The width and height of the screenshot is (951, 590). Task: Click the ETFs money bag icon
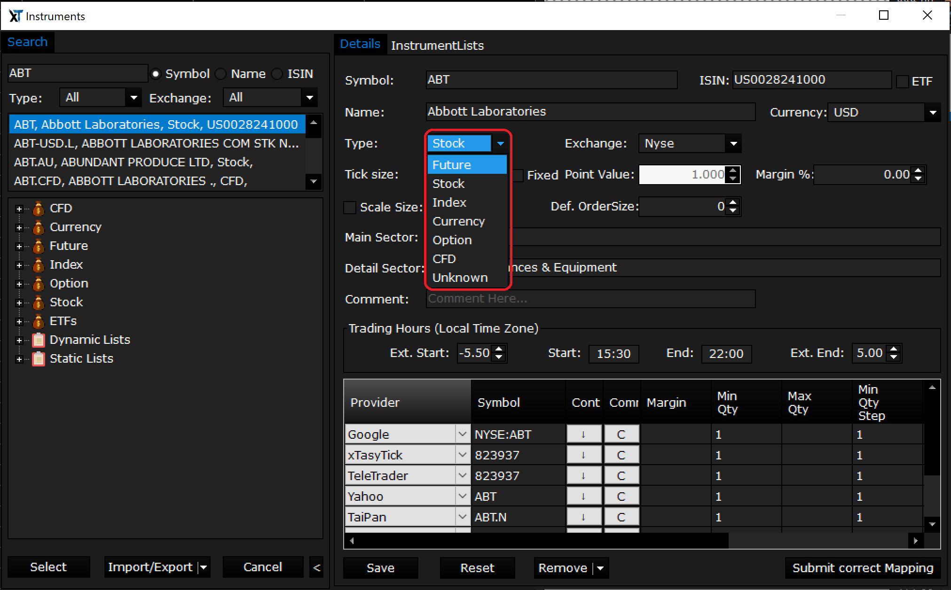[39, 321]
